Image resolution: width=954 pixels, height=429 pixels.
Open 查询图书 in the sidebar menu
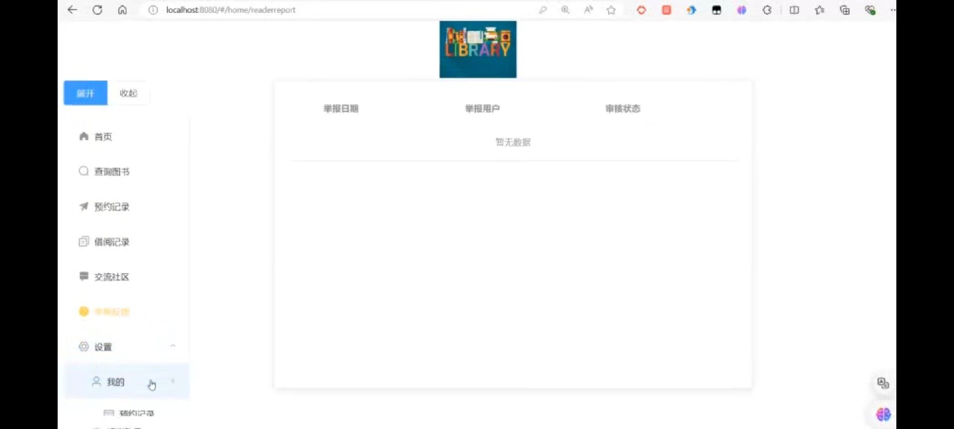[112, 172]
